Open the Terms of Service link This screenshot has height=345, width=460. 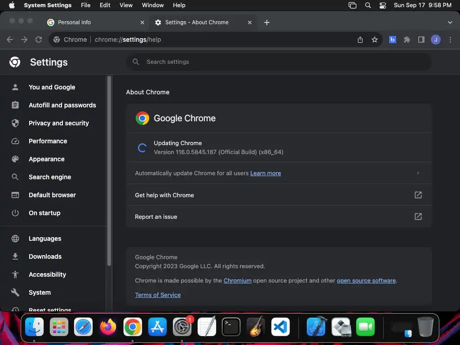158,295
